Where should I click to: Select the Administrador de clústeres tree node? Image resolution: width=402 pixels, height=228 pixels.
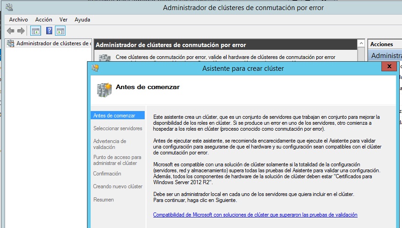[53, 43]
